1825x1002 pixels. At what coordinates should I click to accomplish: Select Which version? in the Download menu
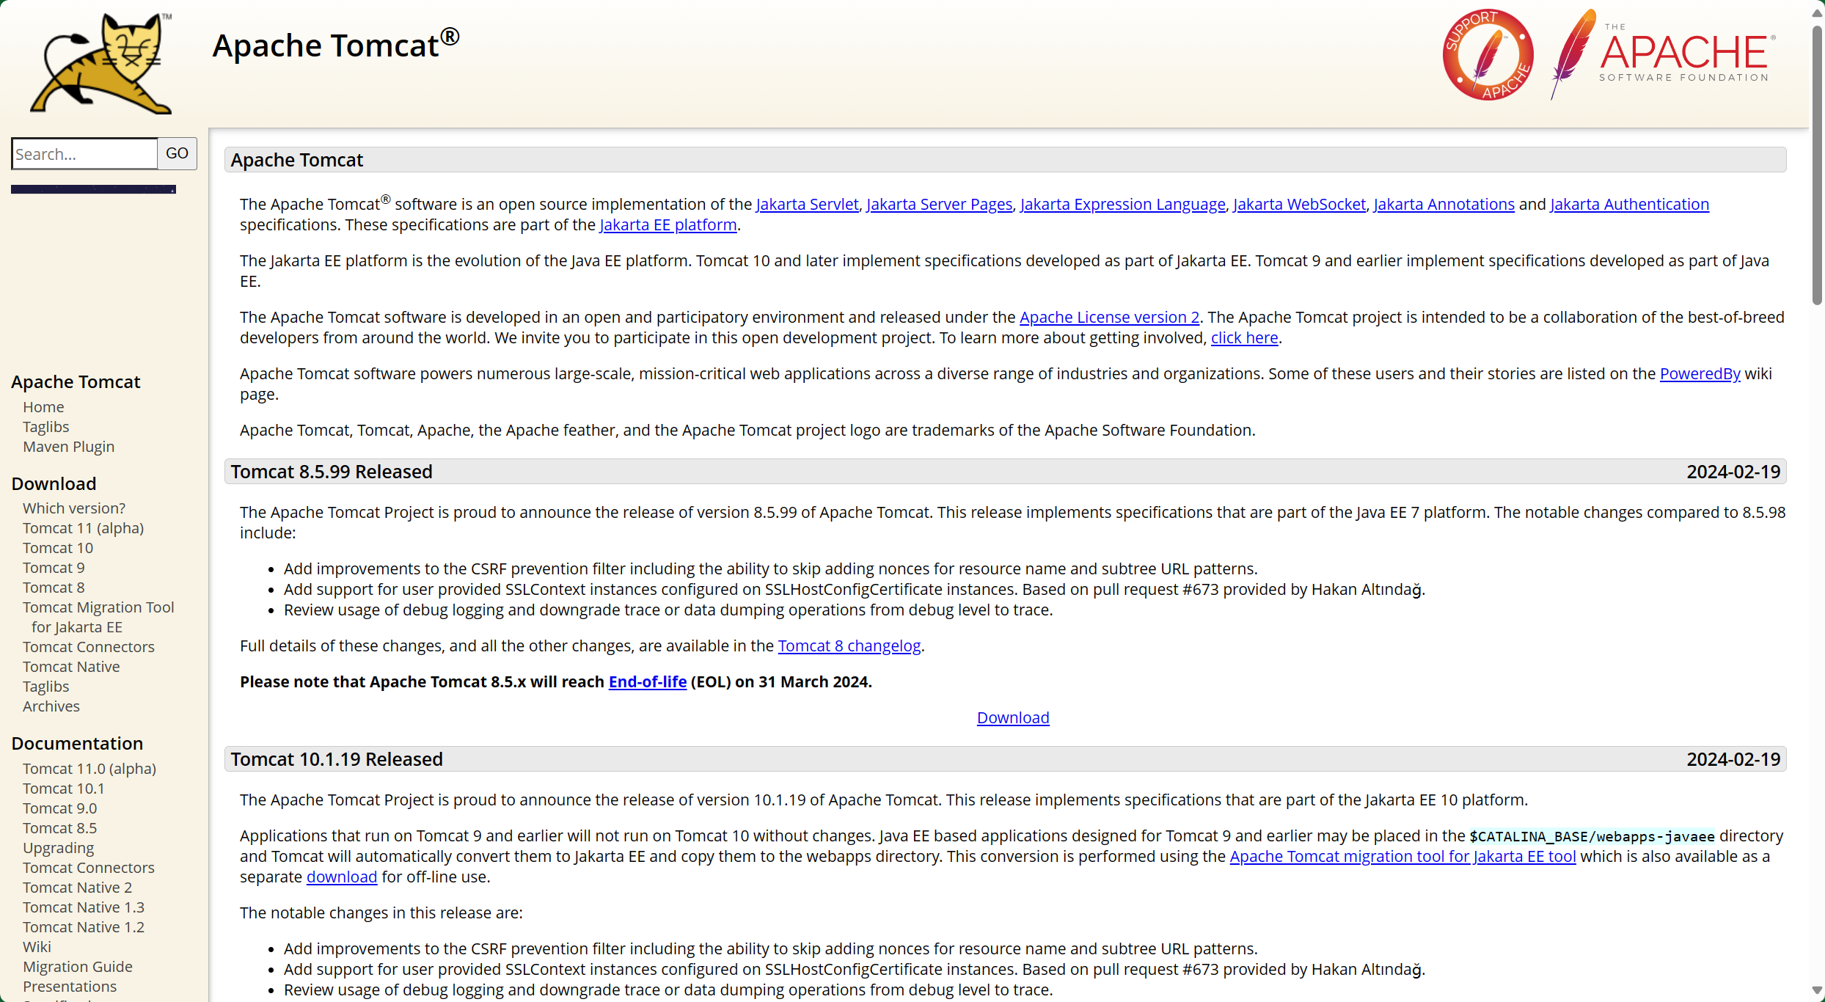pos(74,508)
